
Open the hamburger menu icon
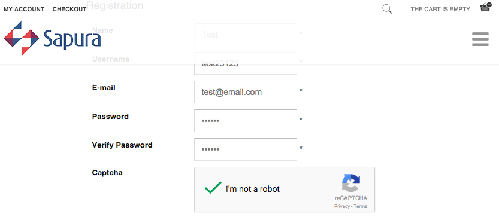click(x=480, y=39)
